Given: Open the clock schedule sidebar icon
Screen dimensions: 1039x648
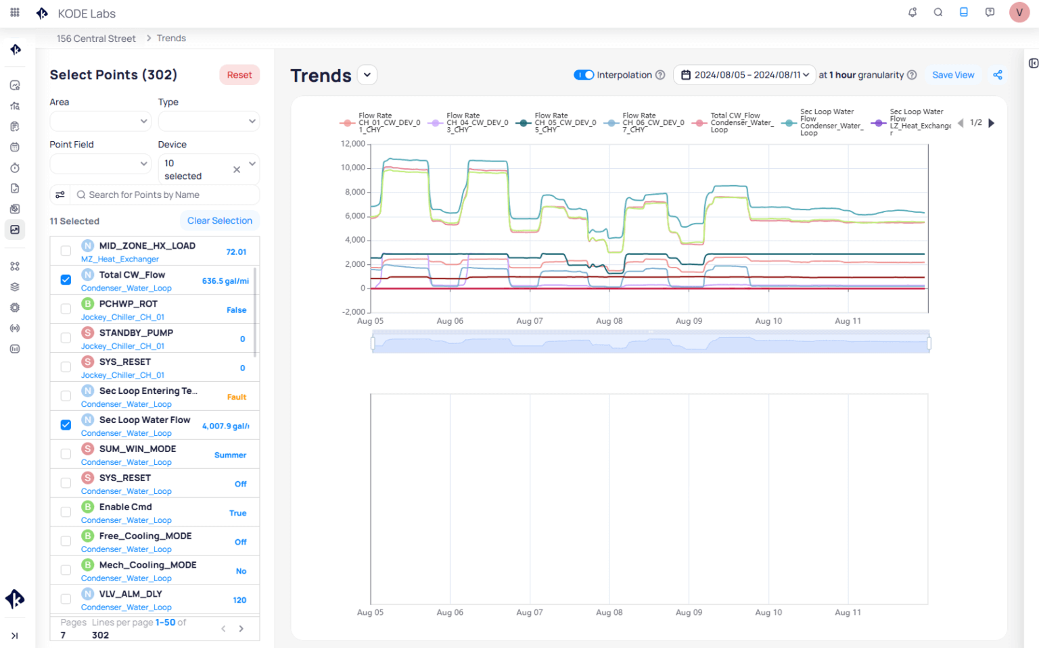Looking at the screenshot, I should coord(15,168).
